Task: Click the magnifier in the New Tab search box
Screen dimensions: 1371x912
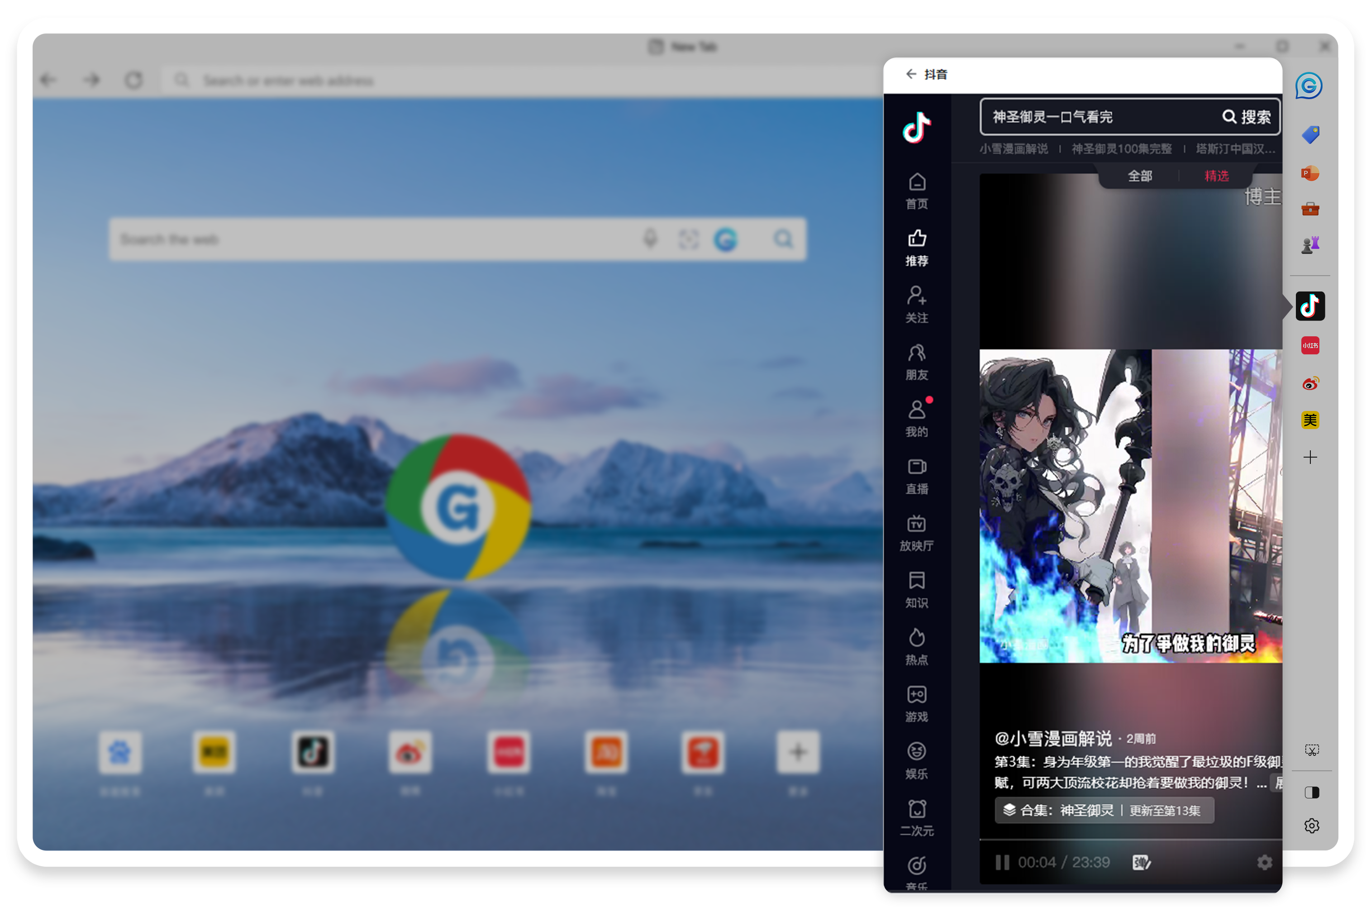Action: (783, 239)
